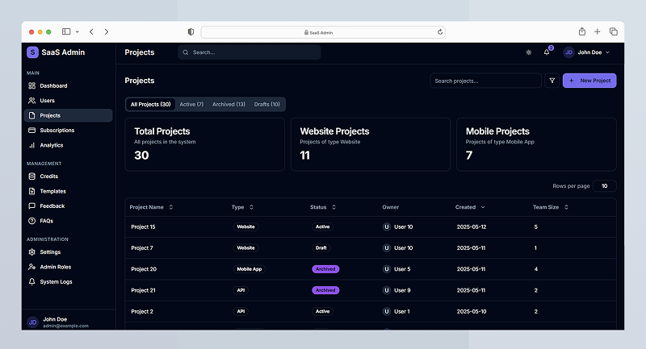Select the Active (7) tab
646x349 pixels.
191,104
